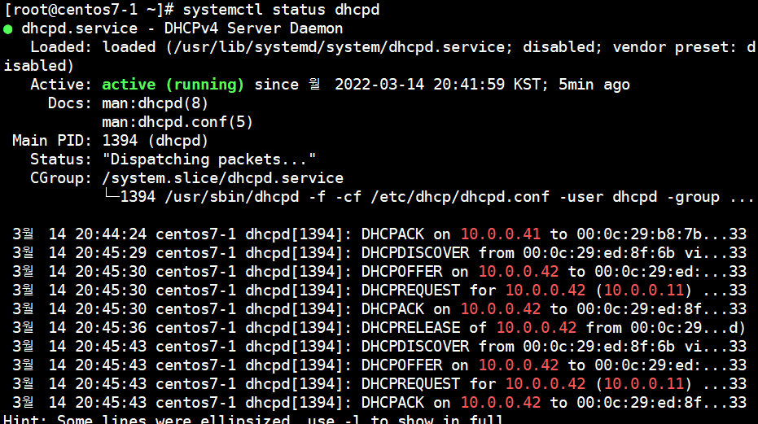Screen dimensions: 758x424
Task: Click the '-user dhcpd' argument text
Action: click(607, 197)
